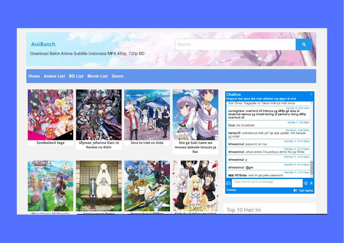Click the AniBatch site logo link
Screen dimensions: 344x243
coord(43,44)
